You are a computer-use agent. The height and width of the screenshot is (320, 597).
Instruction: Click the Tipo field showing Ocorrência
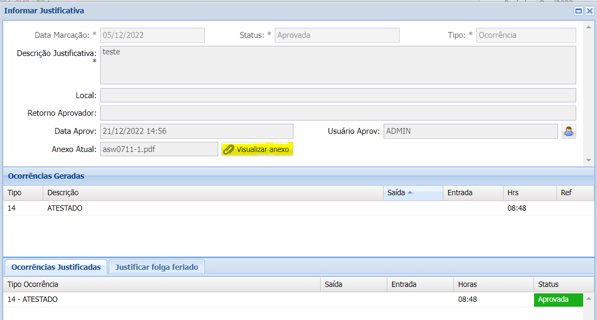[526, 35]
